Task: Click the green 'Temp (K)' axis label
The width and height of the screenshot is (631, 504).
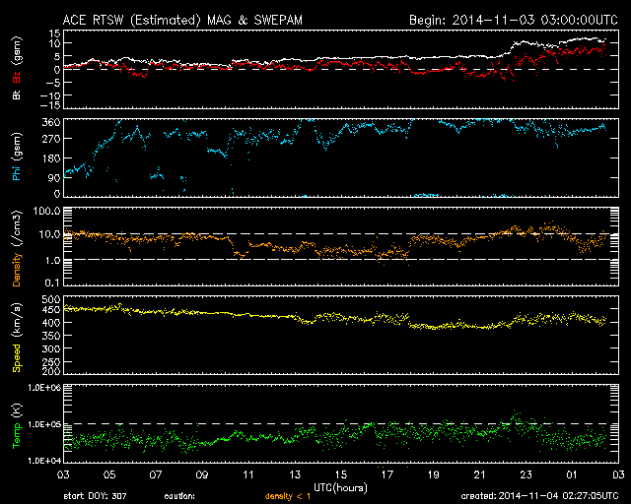Action: tap(17, 425)
